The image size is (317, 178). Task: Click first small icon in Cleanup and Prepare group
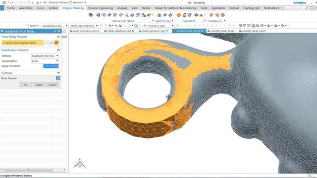(98, 15)
